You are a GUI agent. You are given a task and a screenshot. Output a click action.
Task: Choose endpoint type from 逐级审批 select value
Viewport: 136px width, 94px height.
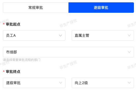(13, 83)
